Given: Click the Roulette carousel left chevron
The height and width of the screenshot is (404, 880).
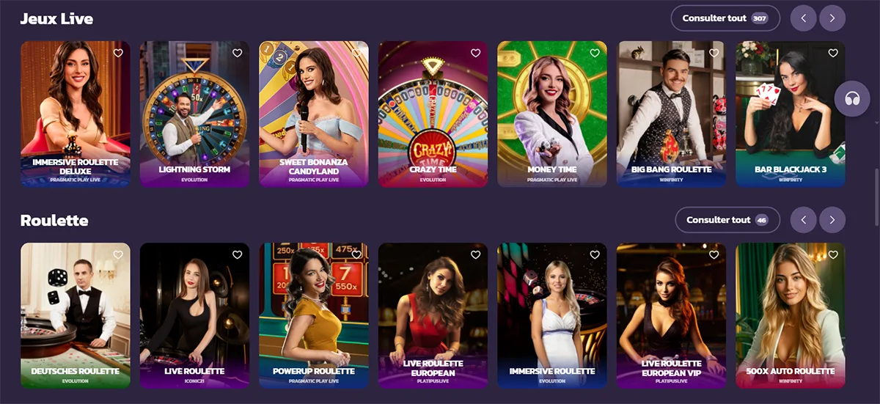Looking at the screenshot, I should 804,220.
